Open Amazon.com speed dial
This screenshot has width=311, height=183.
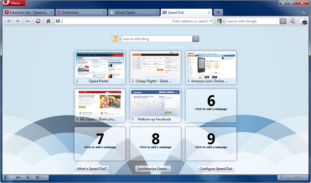tap(211, 68)
